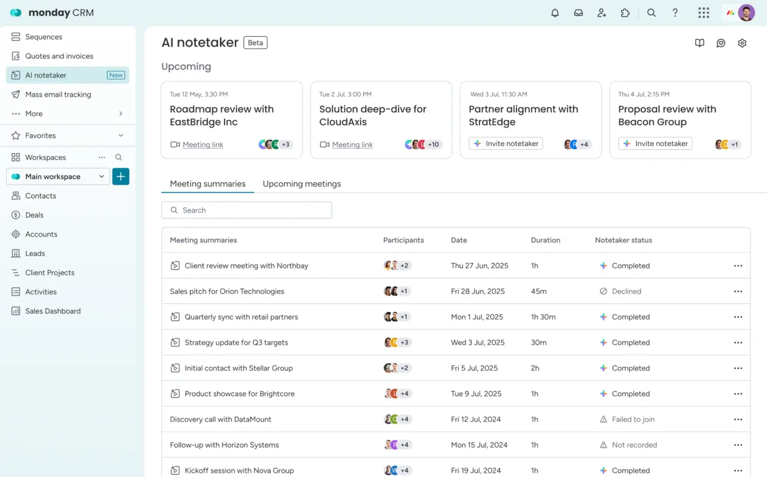Click the 'Failed to join' status
Screen dimensions: 767x477
point(627,419)
